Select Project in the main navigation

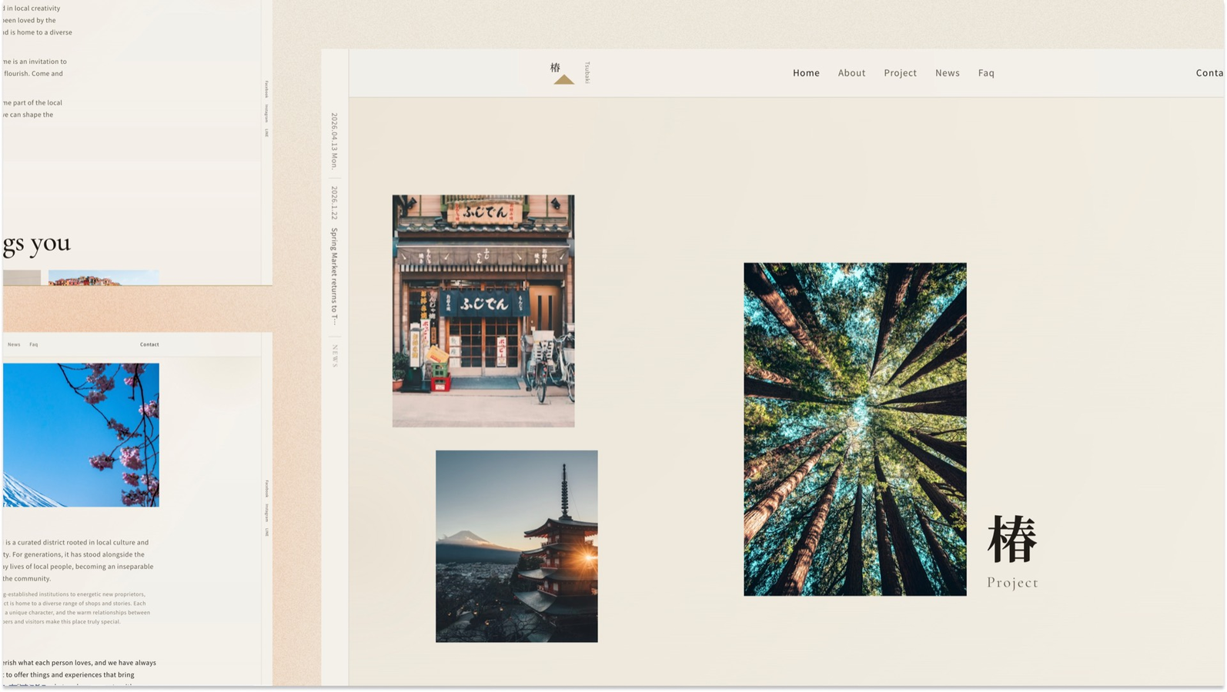[900, 73]
